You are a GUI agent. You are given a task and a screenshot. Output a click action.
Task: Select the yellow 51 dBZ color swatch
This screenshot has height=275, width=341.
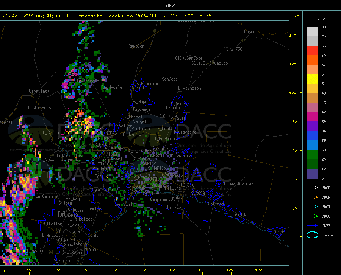(312, 79)
